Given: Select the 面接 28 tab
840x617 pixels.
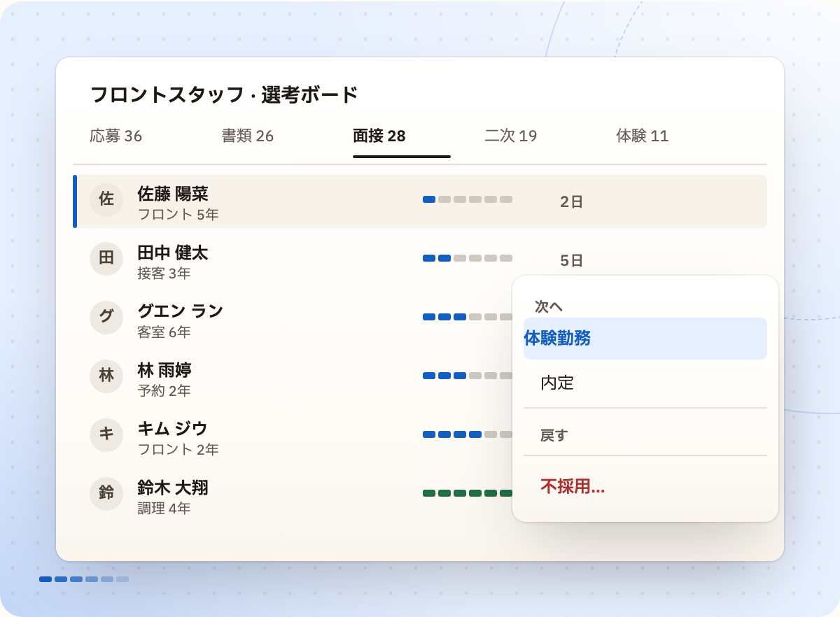Looking at the screenshot, I should (379, 136).
